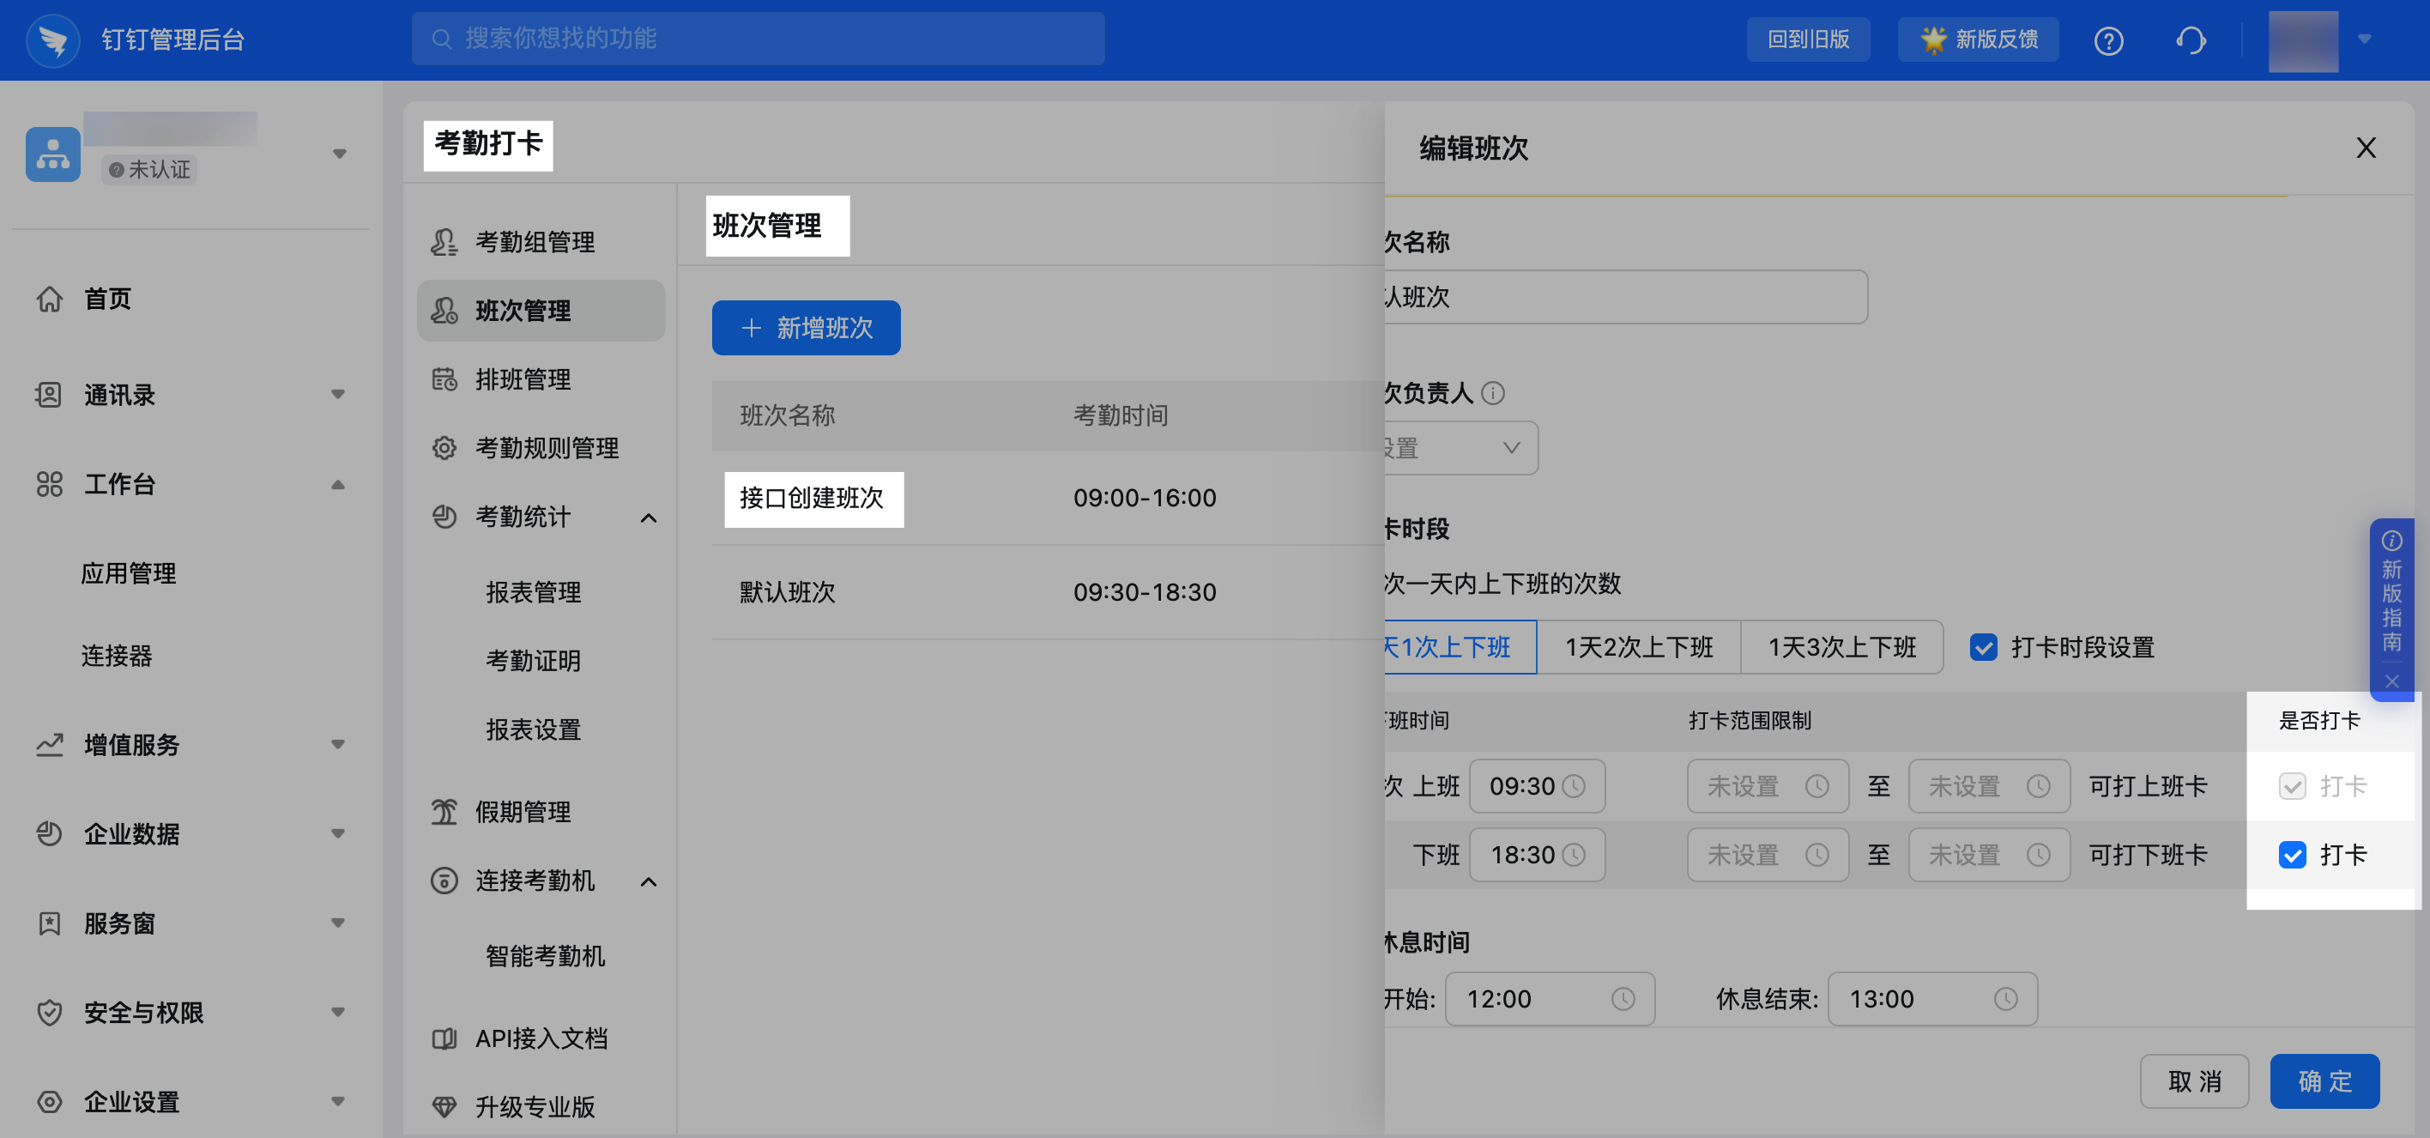Screen dimensions: 2430x1138
Task: Click the 确定 button
Action: pyautogui.click(x=2324, y=1080)
